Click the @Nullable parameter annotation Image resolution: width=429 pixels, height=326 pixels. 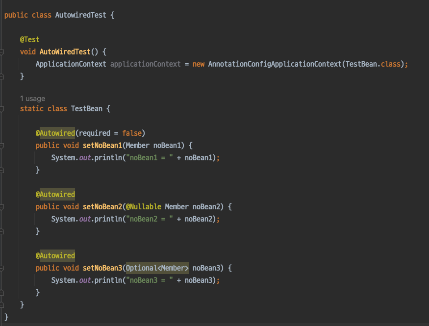tap(144, 207)
